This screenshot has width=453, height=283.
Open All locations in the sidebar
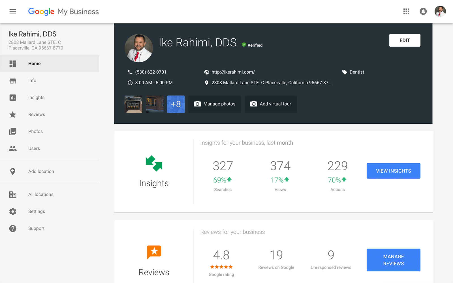pos(50,194)
